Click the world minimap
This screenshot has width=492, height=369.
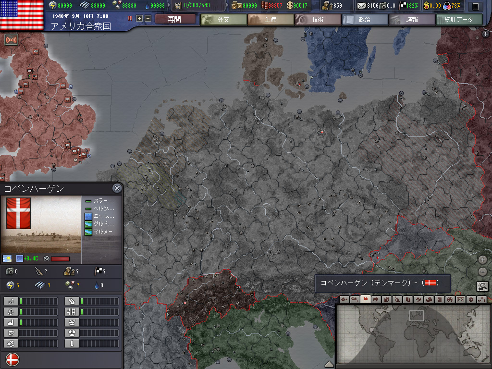[x=414, y=335]
